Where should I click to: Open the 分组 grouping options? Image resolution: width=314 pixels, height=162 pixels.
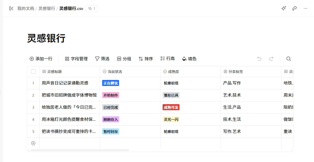(x=124, y=59)
